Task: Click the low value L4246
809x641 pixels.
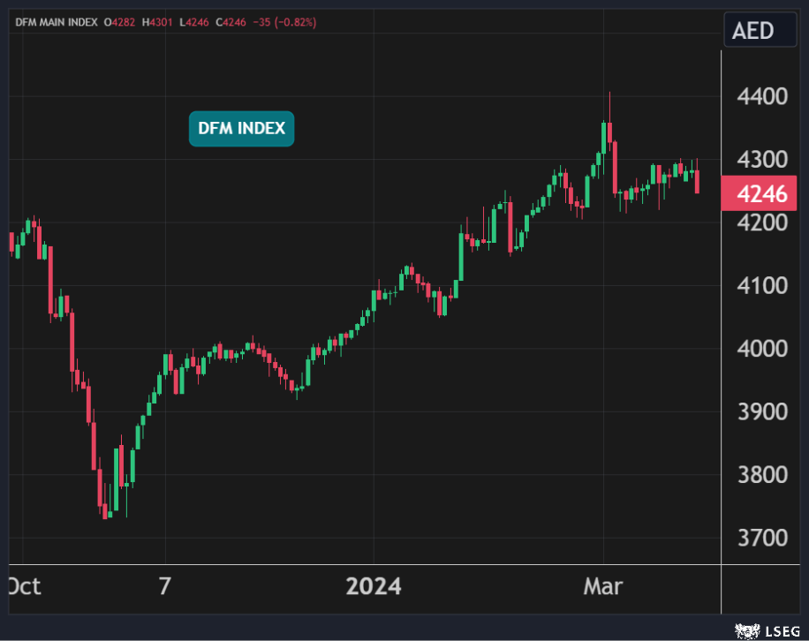Action: tap(196, 21)
